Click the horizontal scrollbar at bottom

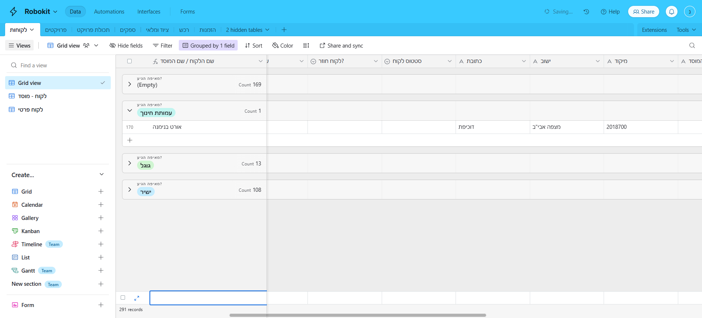[358, 315]
